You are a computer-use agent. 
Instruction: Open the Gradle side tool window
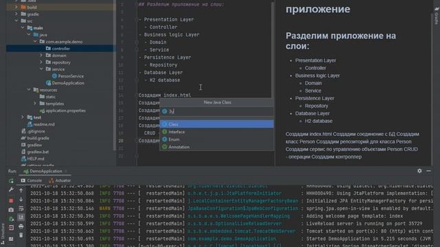click(x=437, y=16)
